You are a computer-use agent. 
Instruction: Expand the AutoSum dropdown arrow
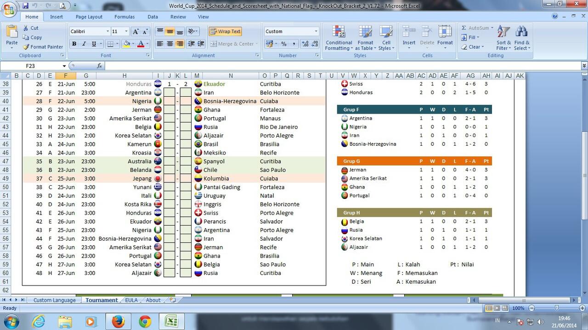pyautogui.click(x=492, y=28)
